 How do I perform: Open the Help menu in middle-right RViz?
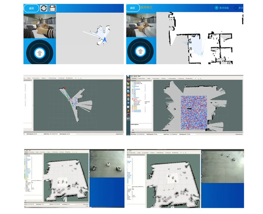pyautogui.click(x=139, y=76)
